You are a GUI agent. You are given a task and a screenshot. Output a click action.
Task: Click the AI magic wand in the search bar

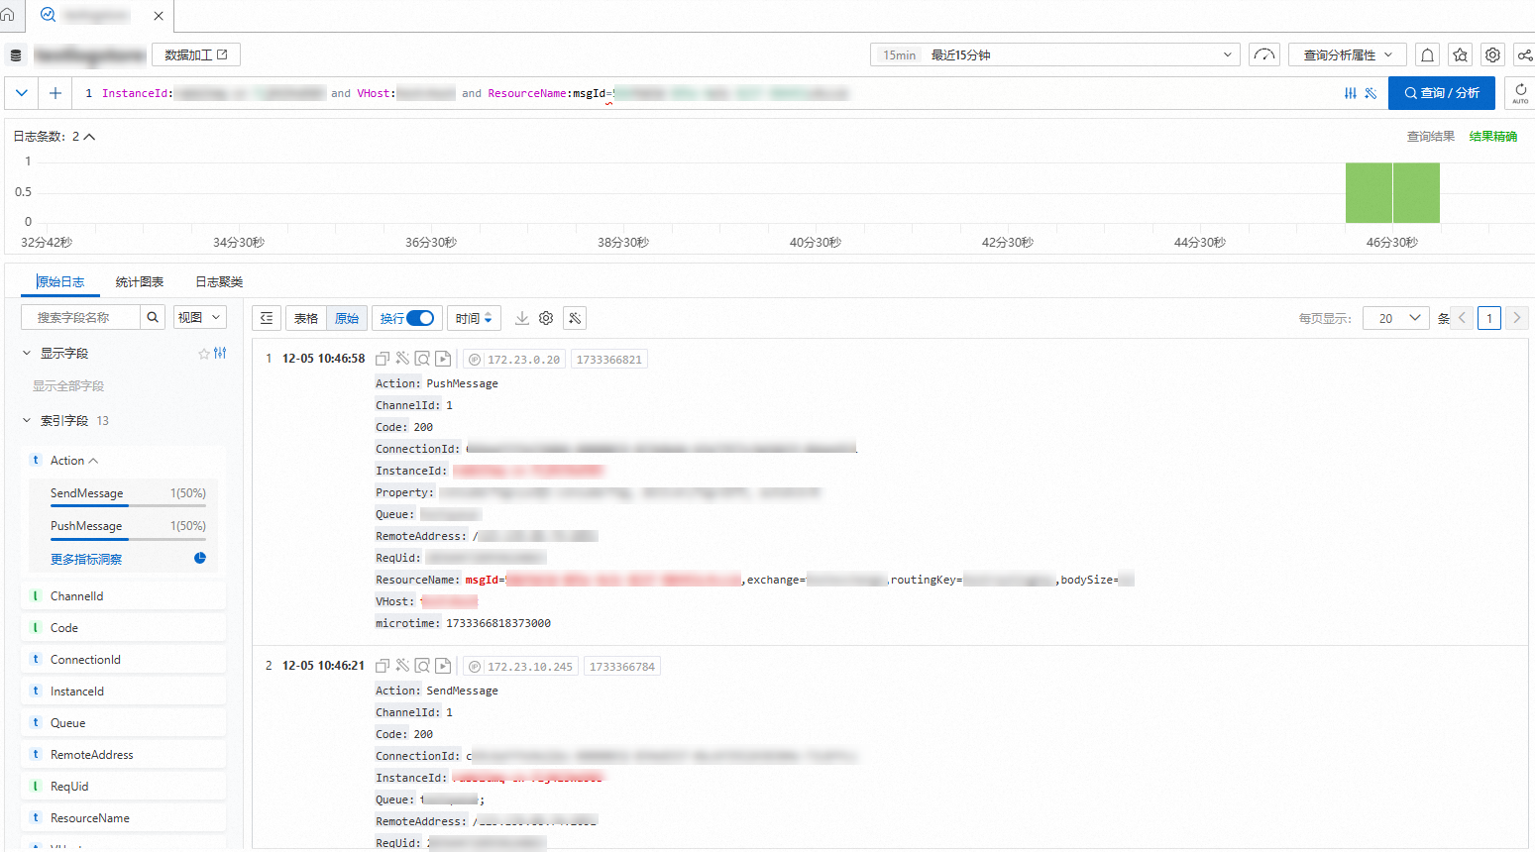[1371, 93]
